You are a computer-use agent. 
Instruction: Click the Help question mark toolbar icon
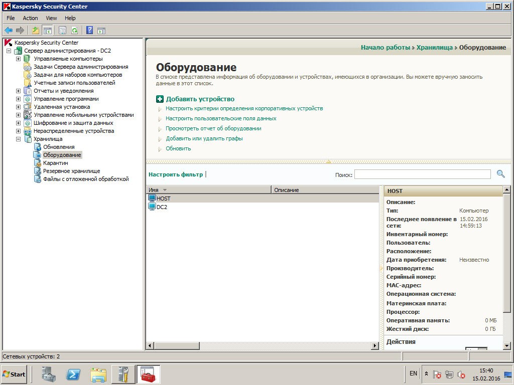pos(89,31)
